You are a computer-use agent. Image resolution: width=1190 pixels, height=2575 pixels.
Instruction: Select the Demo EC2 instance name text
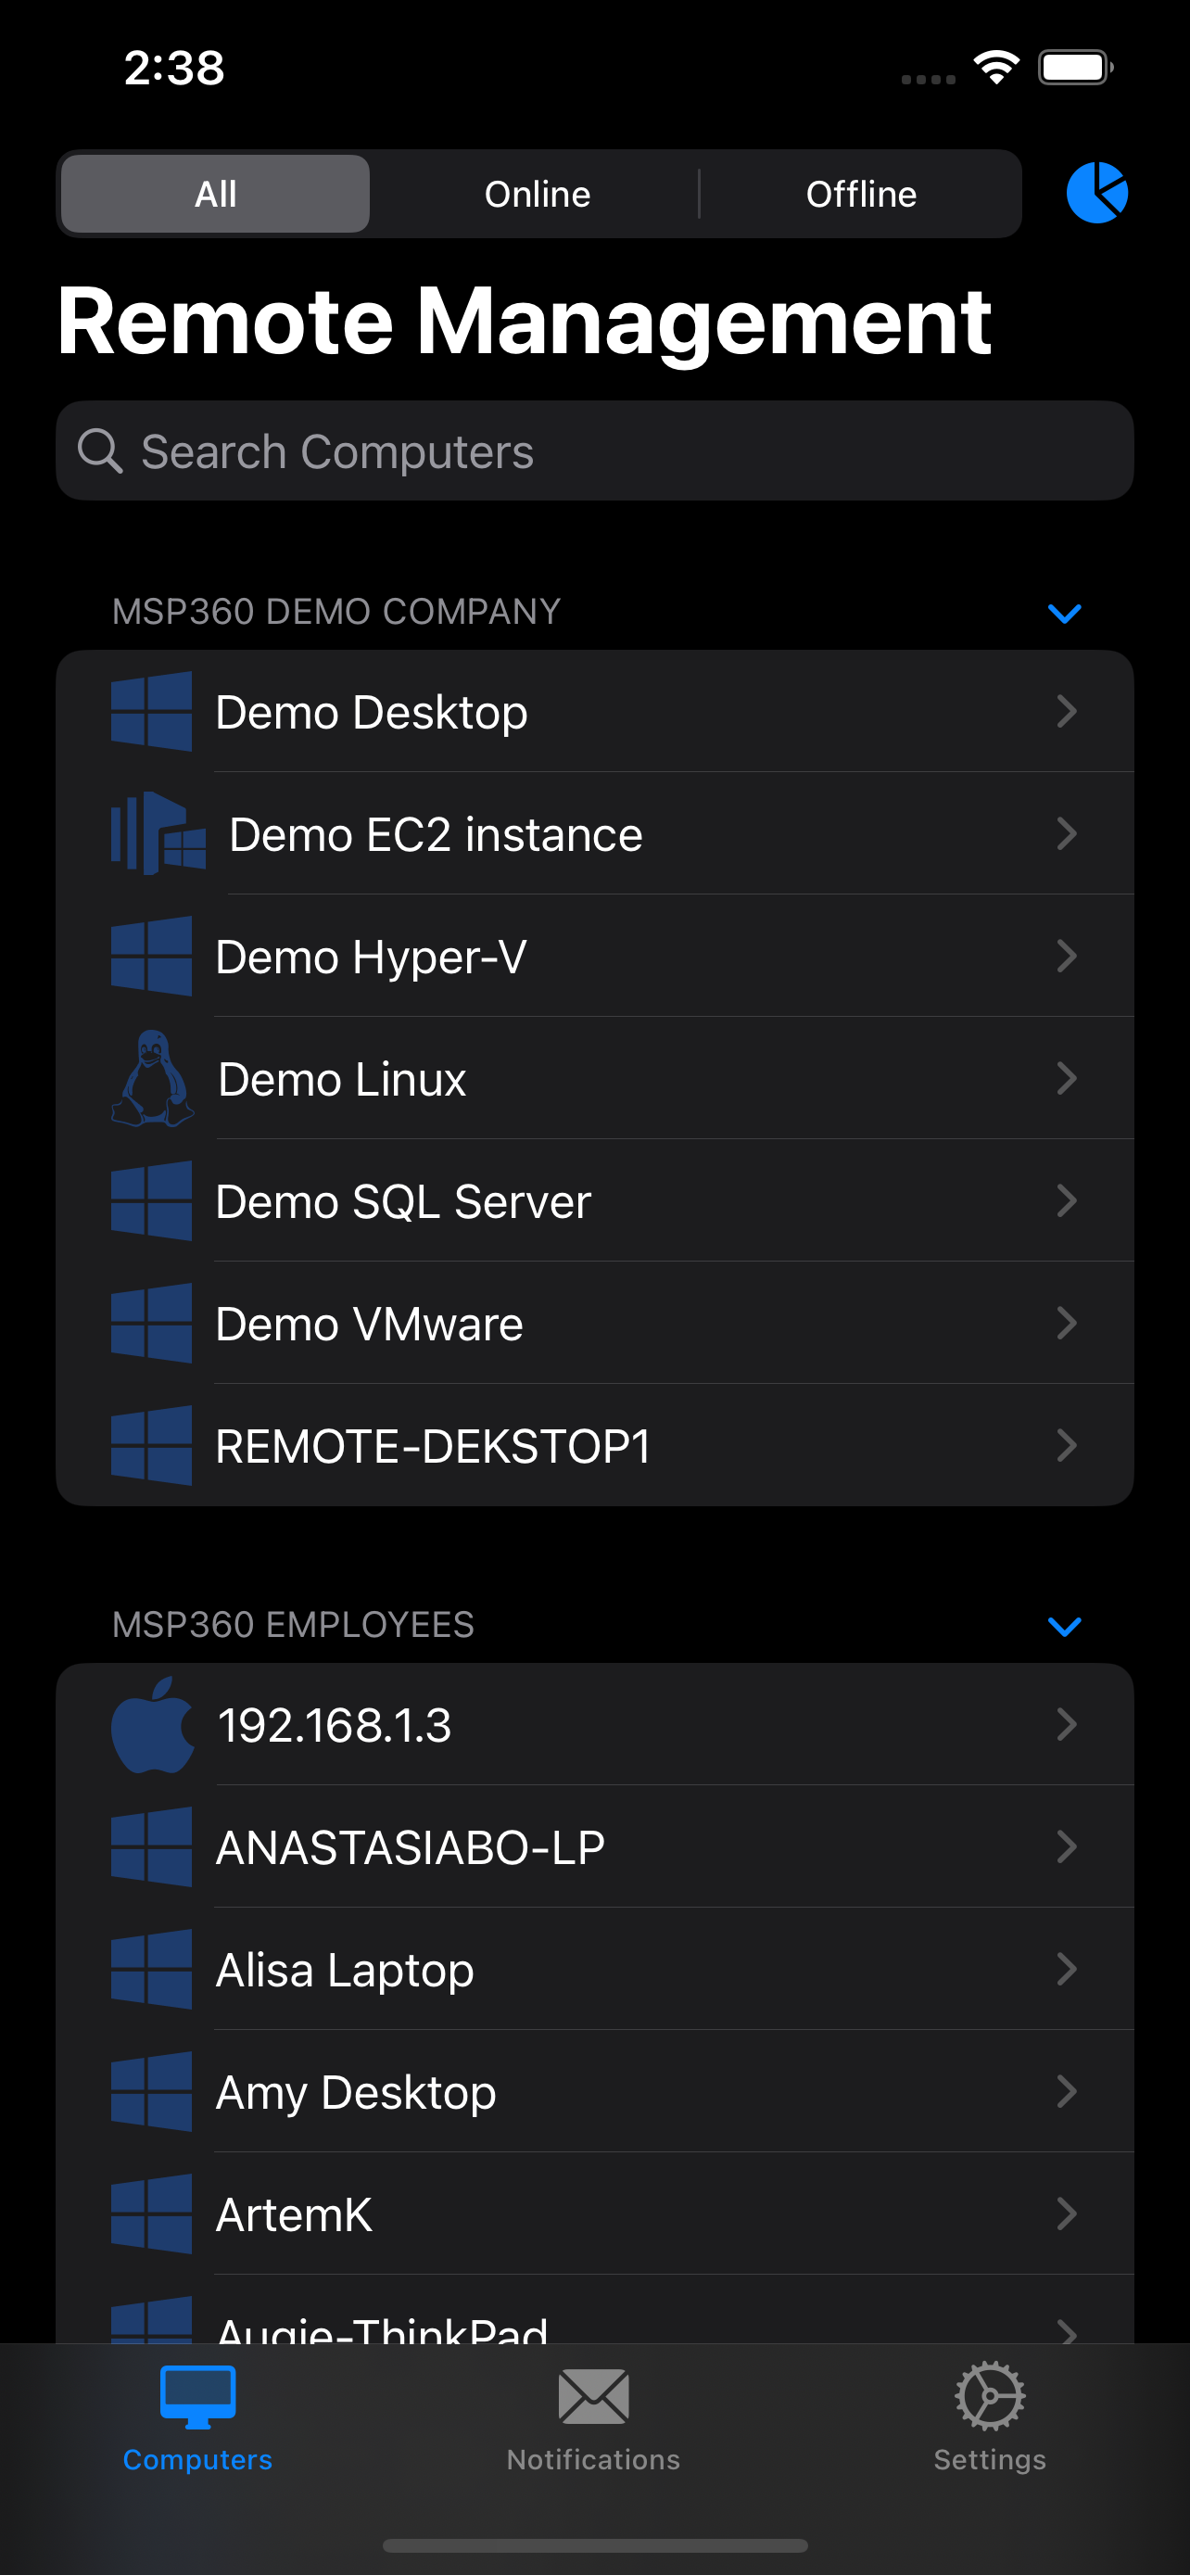click(436, 834)
